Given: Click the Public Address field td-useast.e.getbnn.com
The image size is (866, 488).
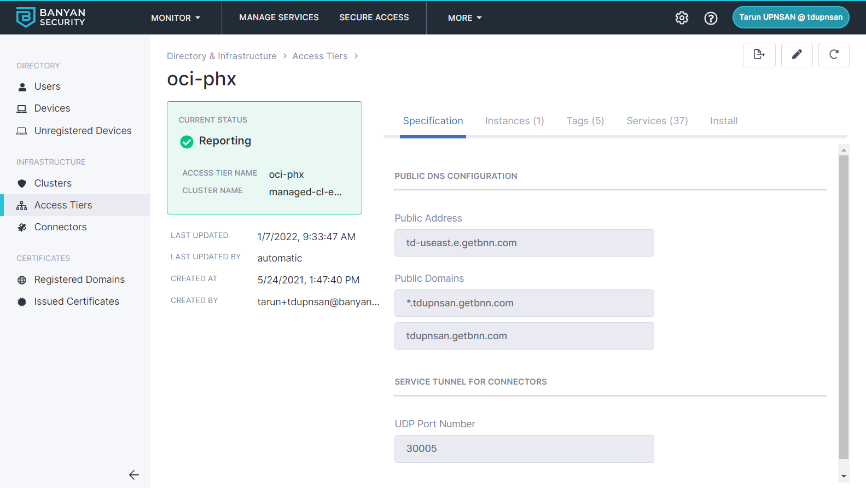Looking at the screenshot, I should point(524,243).
